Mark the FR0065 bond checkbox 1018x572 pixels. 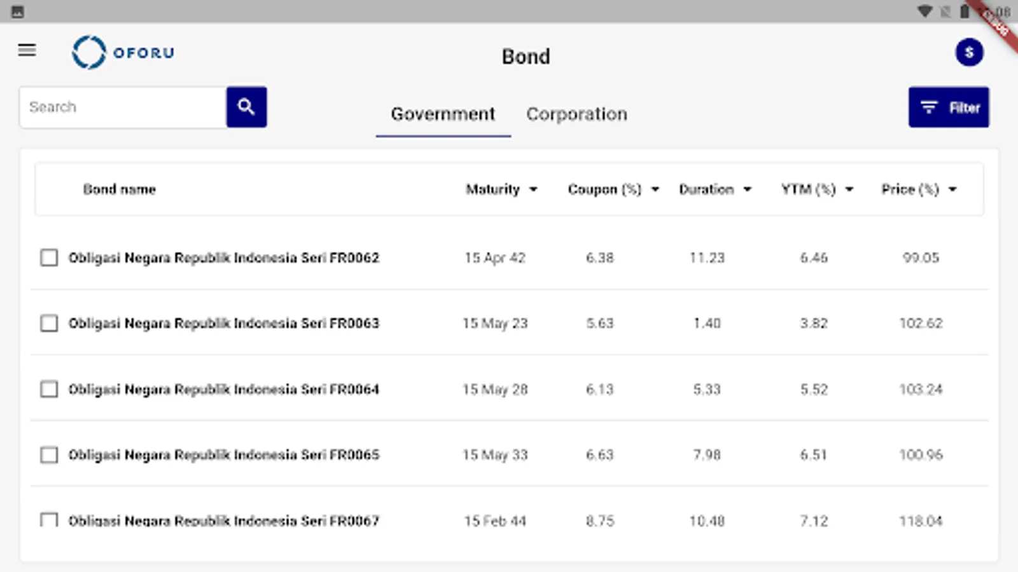click(49, 454)
